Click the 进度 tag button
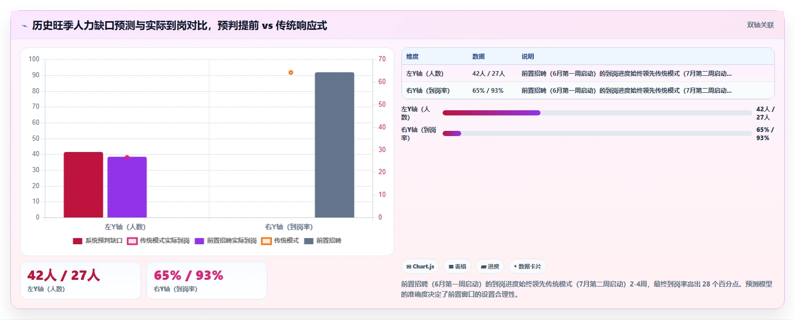 pyautogui.click(x=490, y=266)
